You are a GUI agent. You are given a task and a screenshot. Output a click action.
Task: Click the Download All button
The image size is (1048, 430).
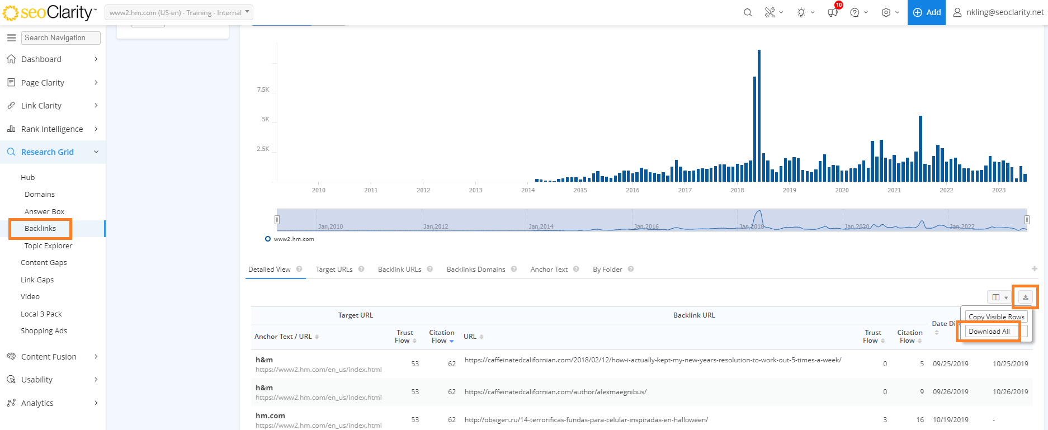point(989,332)
